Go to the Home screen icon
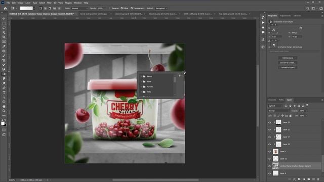 [x=6, y=9]
